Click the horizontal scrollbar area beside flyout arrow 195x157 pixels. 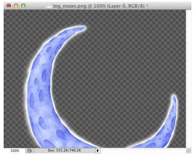[143, 151]
